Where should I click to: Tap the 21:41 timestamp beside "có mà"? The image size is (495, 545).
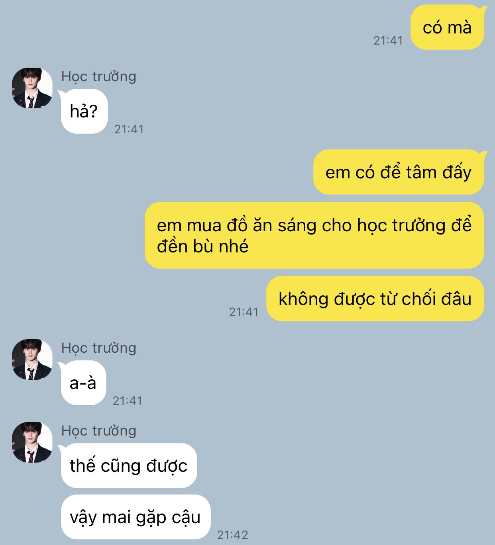[x=388, y=41]
